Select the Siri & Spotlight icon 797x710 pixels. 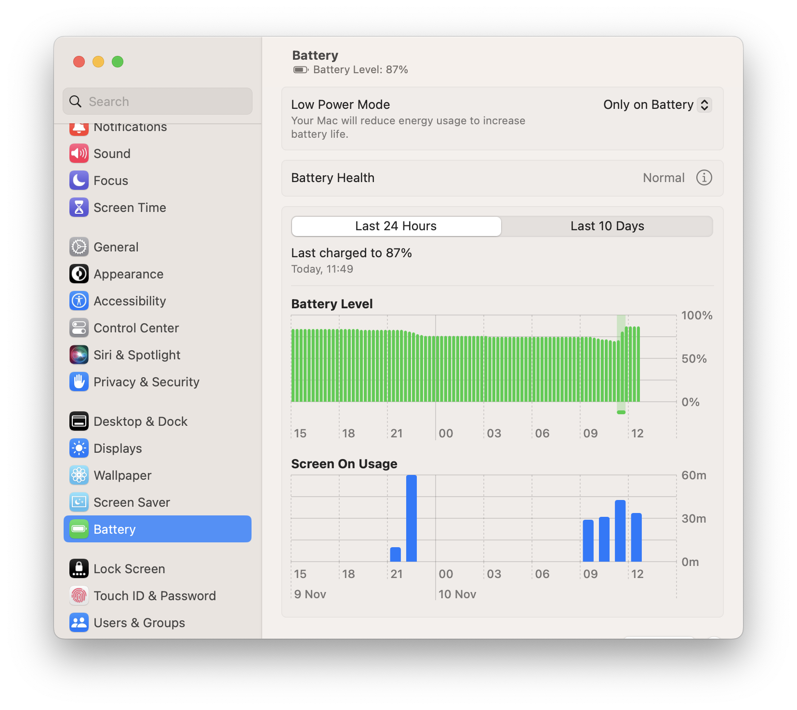79,355
